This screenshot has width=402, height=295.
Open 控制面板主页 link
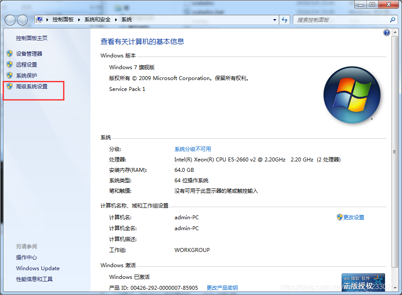[x=31, y=38]
